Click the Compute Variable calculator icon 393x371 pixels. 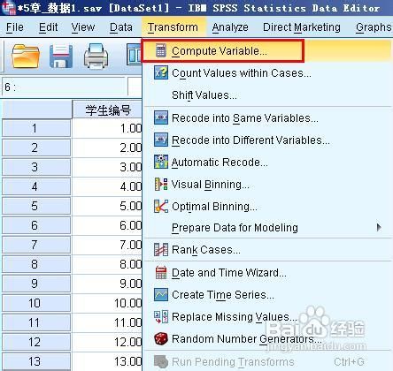pyautogui.click(x=161, y=50)
